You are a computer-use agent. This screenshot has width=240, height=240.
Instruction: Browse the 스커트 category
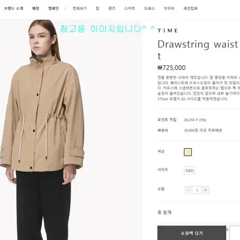(129, 9)
